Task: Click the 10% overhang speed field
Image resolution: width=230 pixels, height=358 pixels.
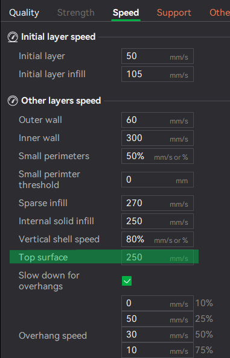Action: pyautogui.click(x=158, y=303)
